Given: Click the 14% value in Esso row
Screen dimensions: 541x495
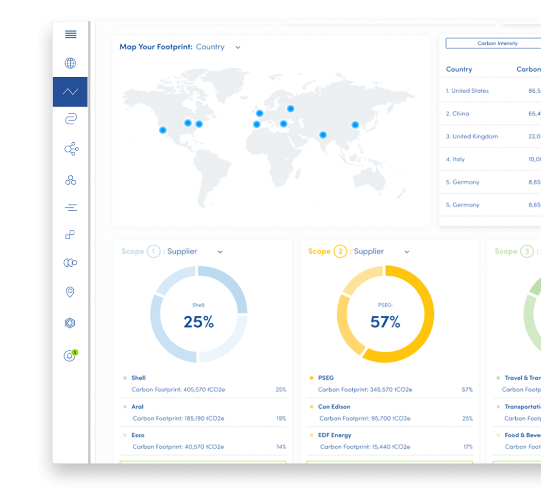Looking at the screenshot, I should click(x=281, y=446).
